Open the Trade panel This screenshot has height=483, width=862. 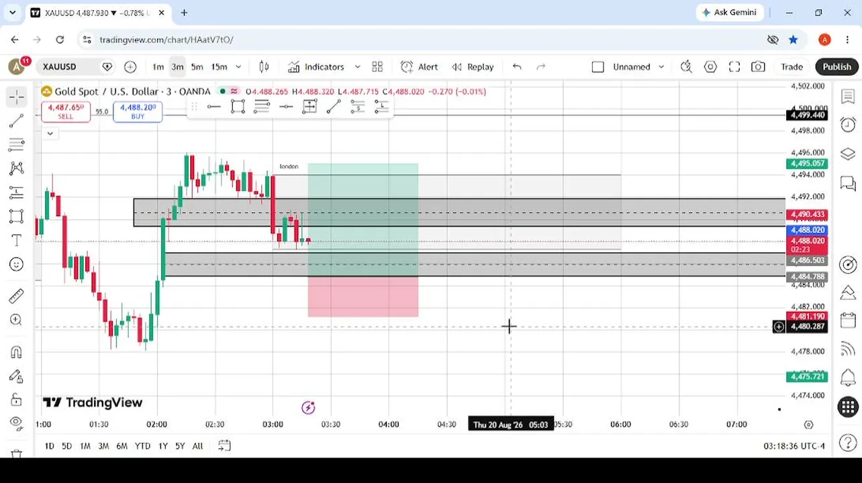(792, 66)
